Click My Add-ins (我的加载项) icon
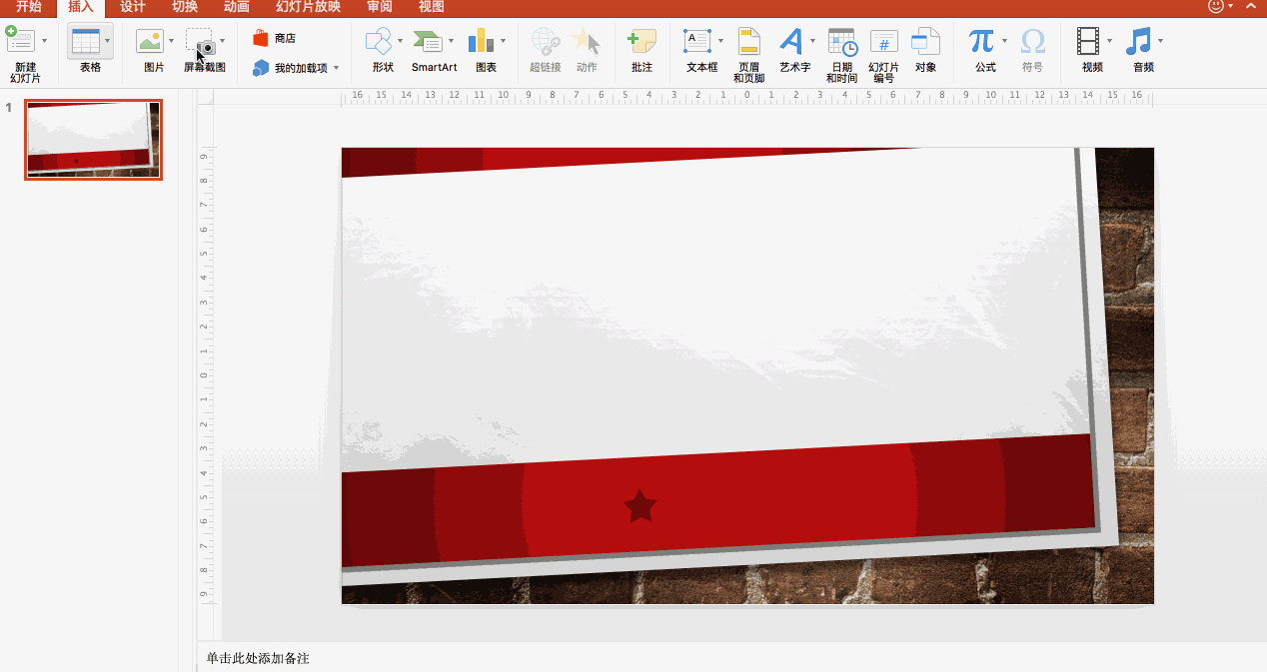Image resolution: width=1267 pixels, height=672 pixels. pyautogui.click(x=261, y=68)
